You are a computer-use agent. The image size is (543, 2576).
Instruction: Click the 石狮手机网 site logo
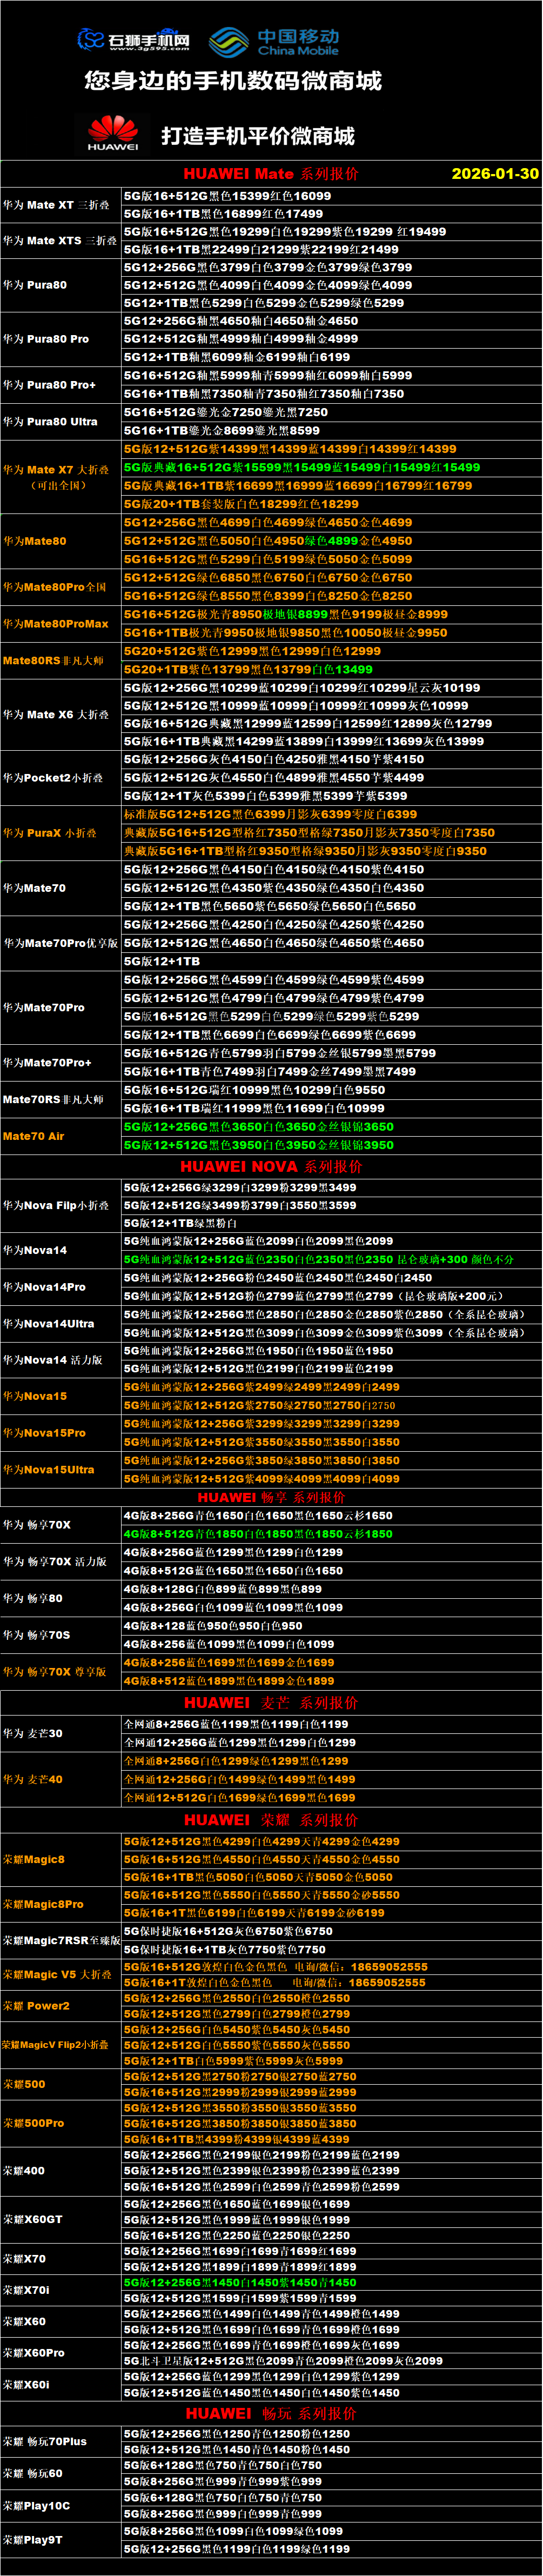(x=134, y=40)
